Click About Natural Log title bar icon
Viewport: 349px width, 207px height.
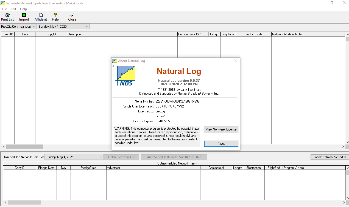[115, 61]
